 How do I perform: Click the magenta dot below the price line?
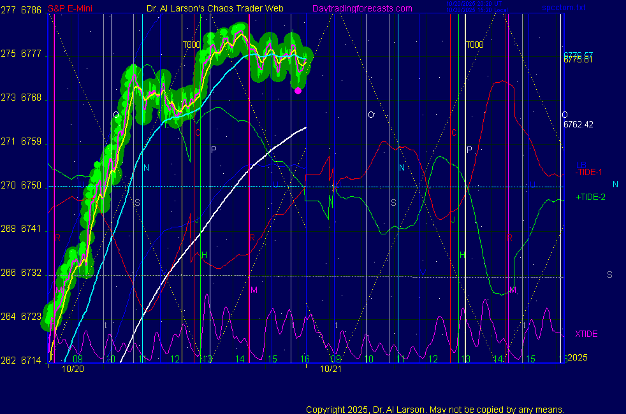pyautogui.click(x=298, y=90)
